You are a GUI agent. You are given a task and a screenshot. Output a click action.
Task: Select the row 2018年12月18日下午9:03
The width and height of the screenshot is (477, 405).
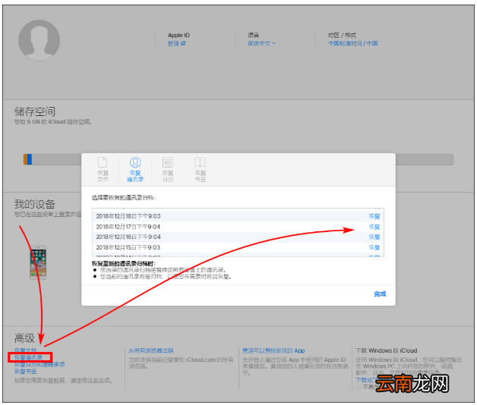pos(238,216)
